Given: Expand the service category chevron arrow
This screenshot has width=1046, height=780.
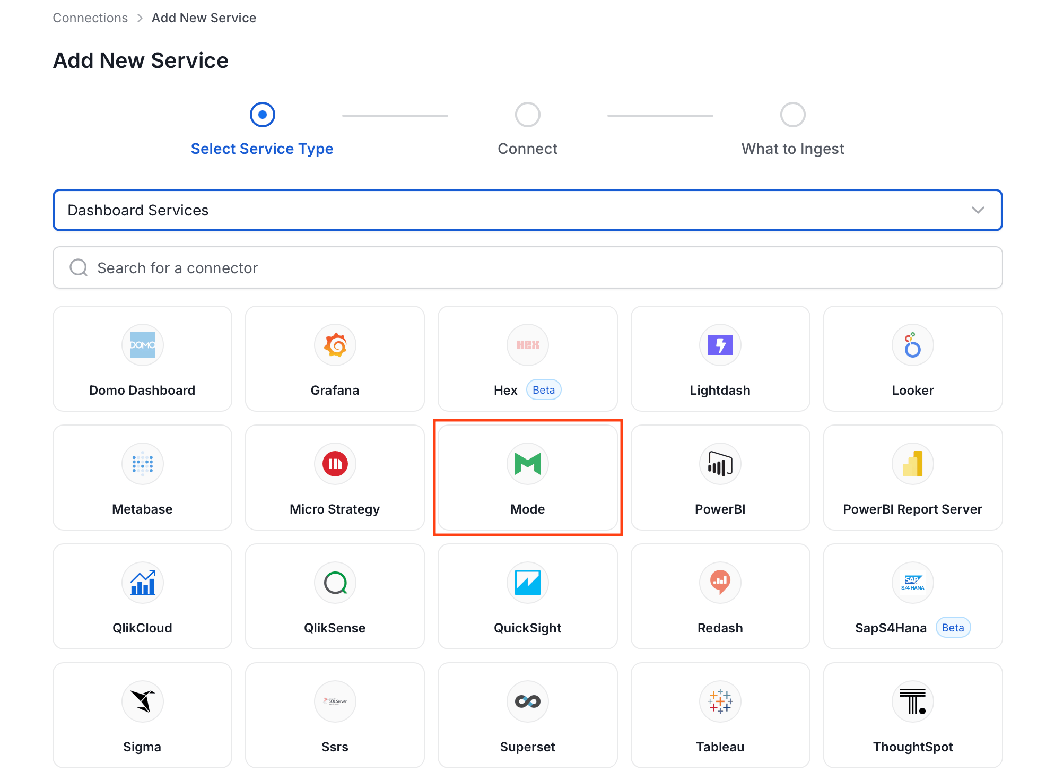Looking at the screenshot, I should [978, 210].
